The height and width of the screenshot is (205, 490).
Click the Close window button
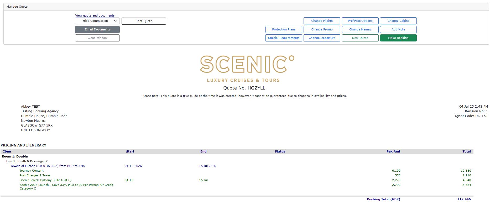click(x=97, y=38)
